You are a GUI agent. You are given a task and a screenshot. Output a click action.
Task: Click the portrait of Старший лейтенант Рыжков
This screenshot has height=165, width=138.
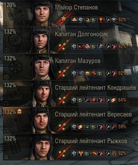(41, 147)
